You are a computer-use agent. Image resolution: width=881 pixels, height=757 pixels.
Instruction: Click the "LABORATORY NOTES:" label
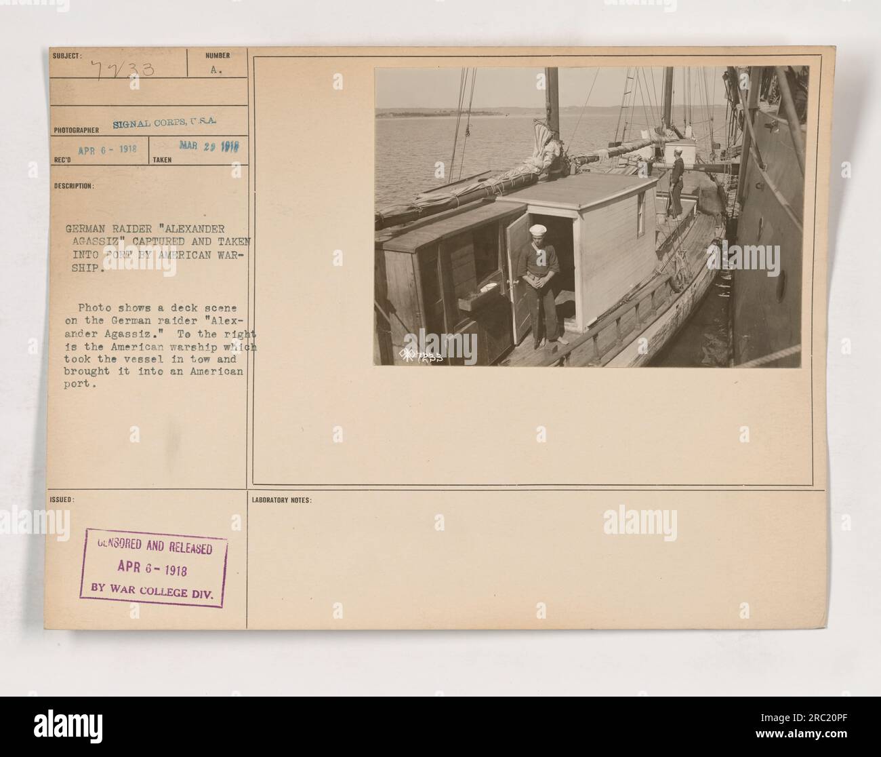click(x=283, y=500)
